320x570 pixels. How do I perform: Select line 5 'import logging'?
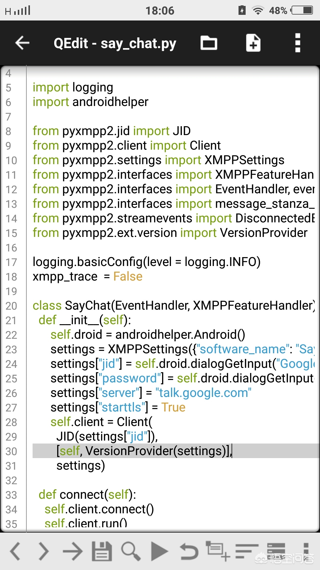[x=73, y=87]
